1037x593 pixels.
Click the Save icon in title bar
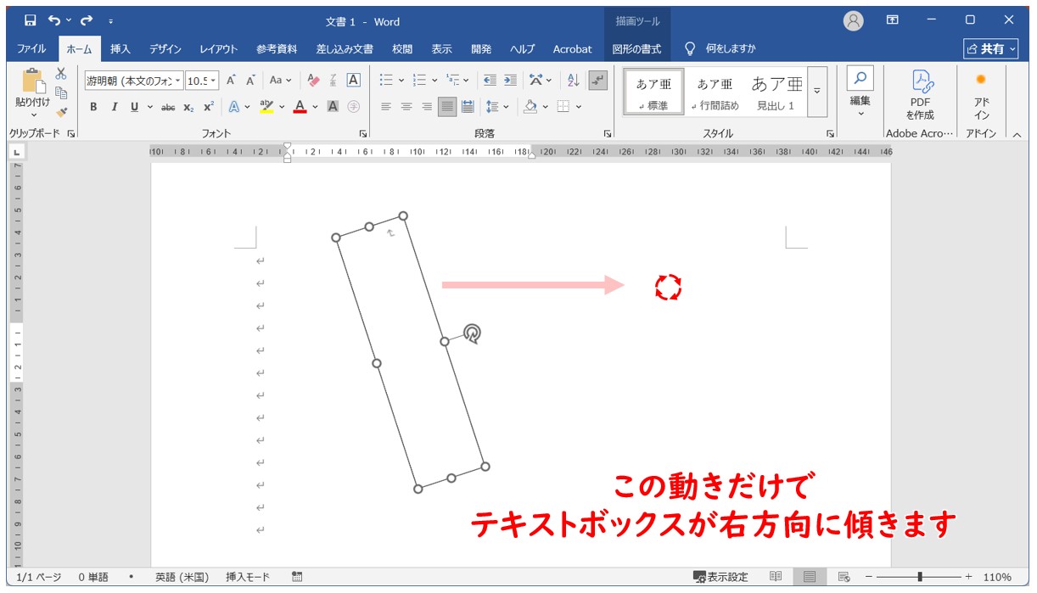pyautogui.click(x=31, y=20)
